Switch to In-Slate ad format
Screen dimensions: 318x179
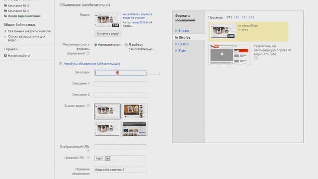180,51
